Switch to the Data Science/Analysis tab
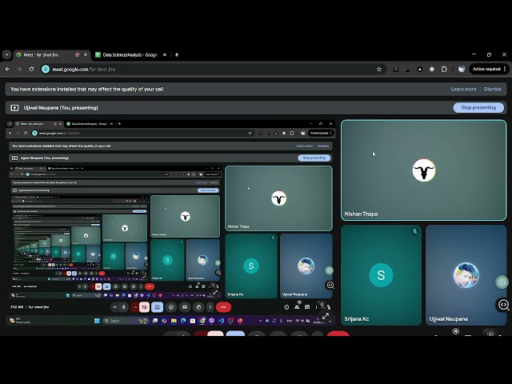The height and width of the screenshot is (384, 512). (x=128, y=54)
